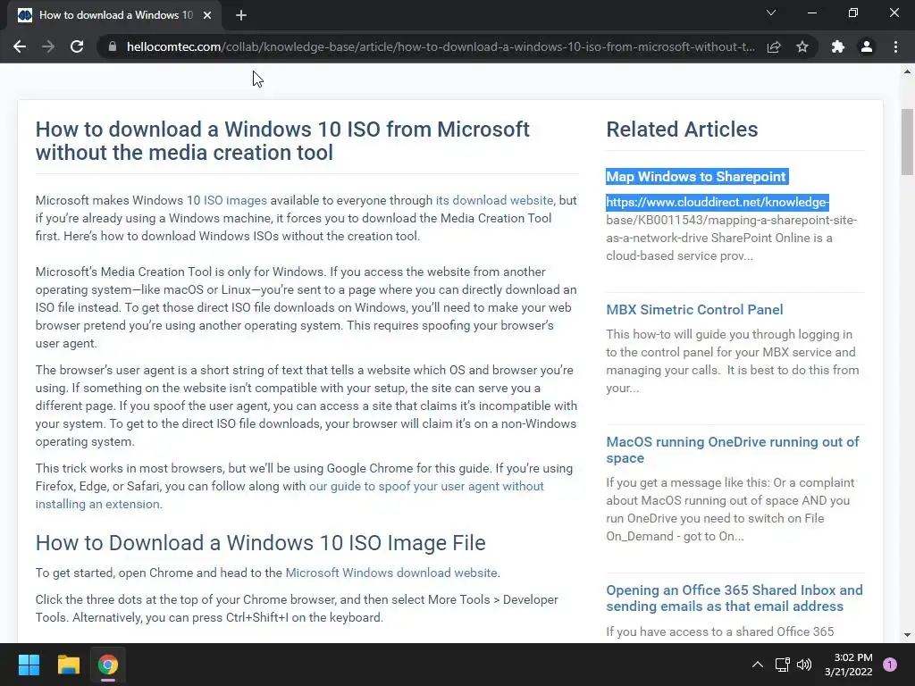Image resolution: width=915 pixels, height=686 pixels.
Task: Show hidden system tray icons
Action: pos(758,665)
